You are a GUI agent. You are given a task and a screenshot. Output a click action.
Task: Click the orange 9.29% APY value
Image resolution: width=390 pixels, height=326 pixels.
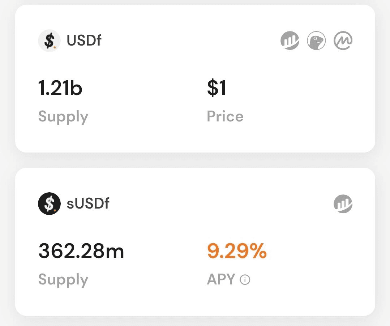[x=237, y=251]
